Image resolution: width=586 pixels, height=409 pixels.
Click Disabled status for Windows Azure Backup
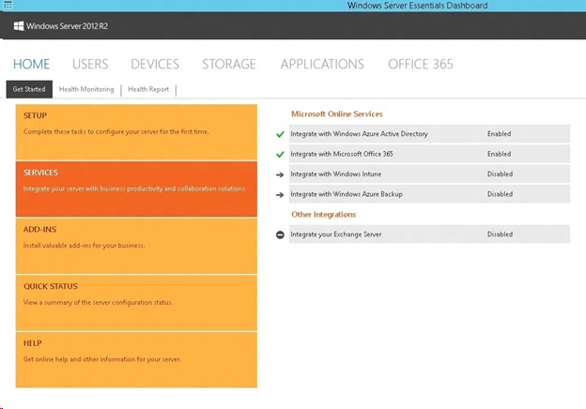pyautogui.click(x=500, y=194)
